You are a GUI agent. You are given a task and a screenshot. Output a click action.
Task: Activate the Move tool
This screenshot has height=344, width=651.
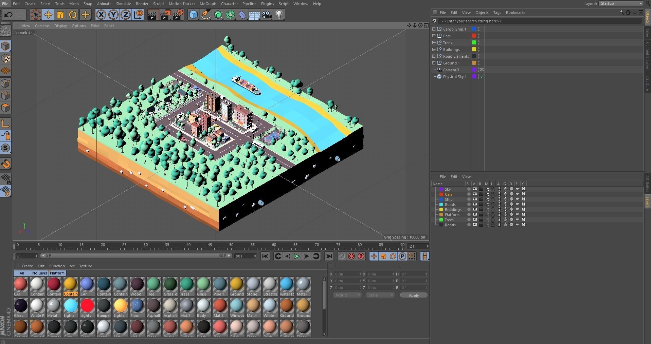[x=48, y=15]
